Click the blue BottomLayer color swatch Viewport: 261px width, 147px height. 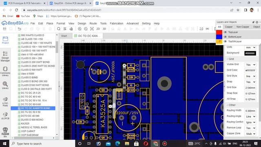coord(219,37)
